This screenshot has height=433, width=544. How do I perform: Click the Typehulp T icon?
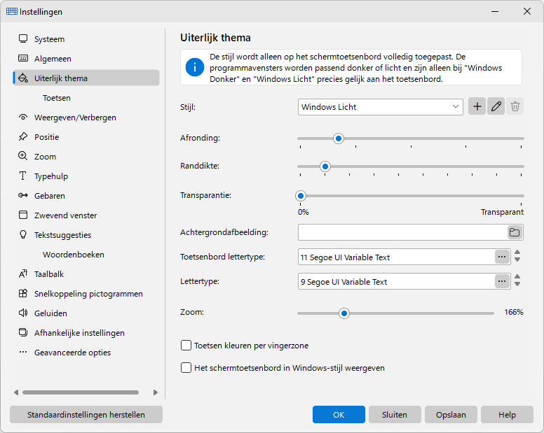[x=23, y=176]
